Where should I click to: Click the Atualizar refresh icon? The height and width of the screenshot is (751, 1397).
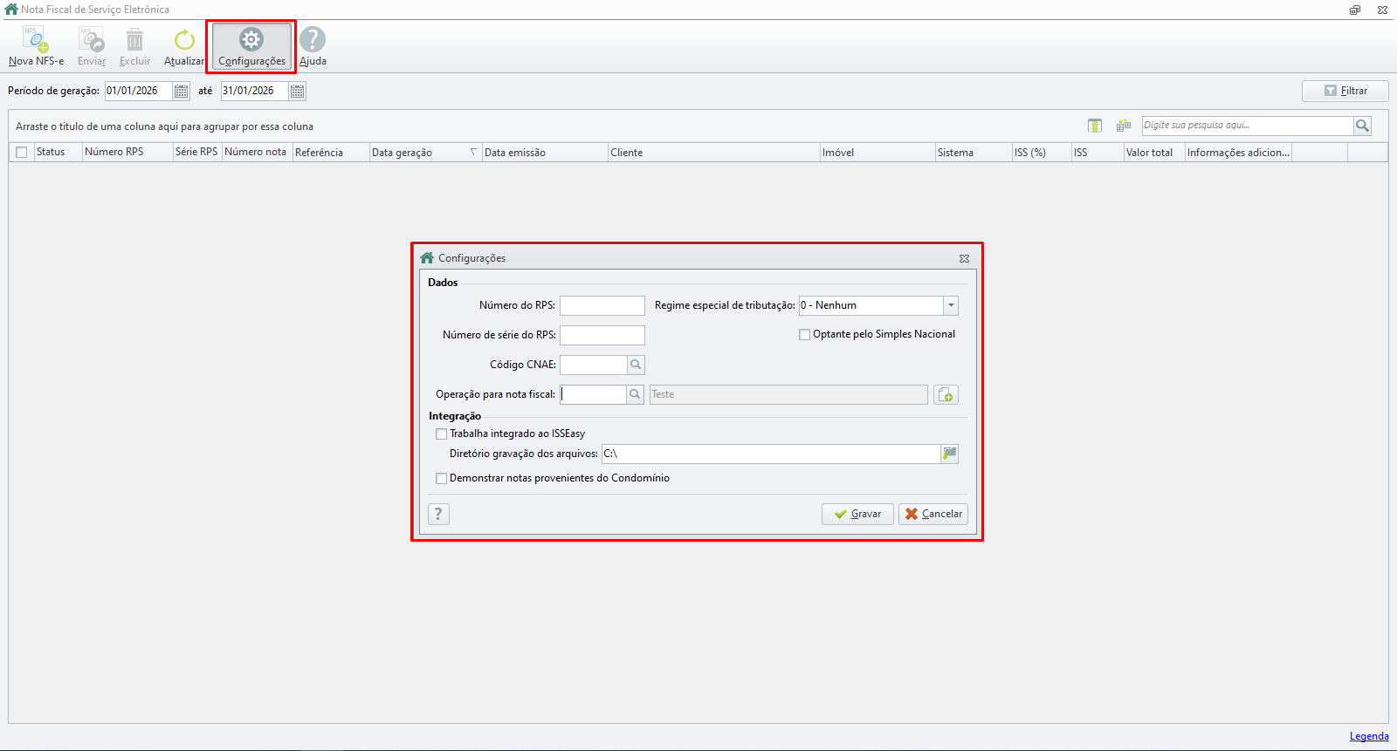click(x=184, y=40)
